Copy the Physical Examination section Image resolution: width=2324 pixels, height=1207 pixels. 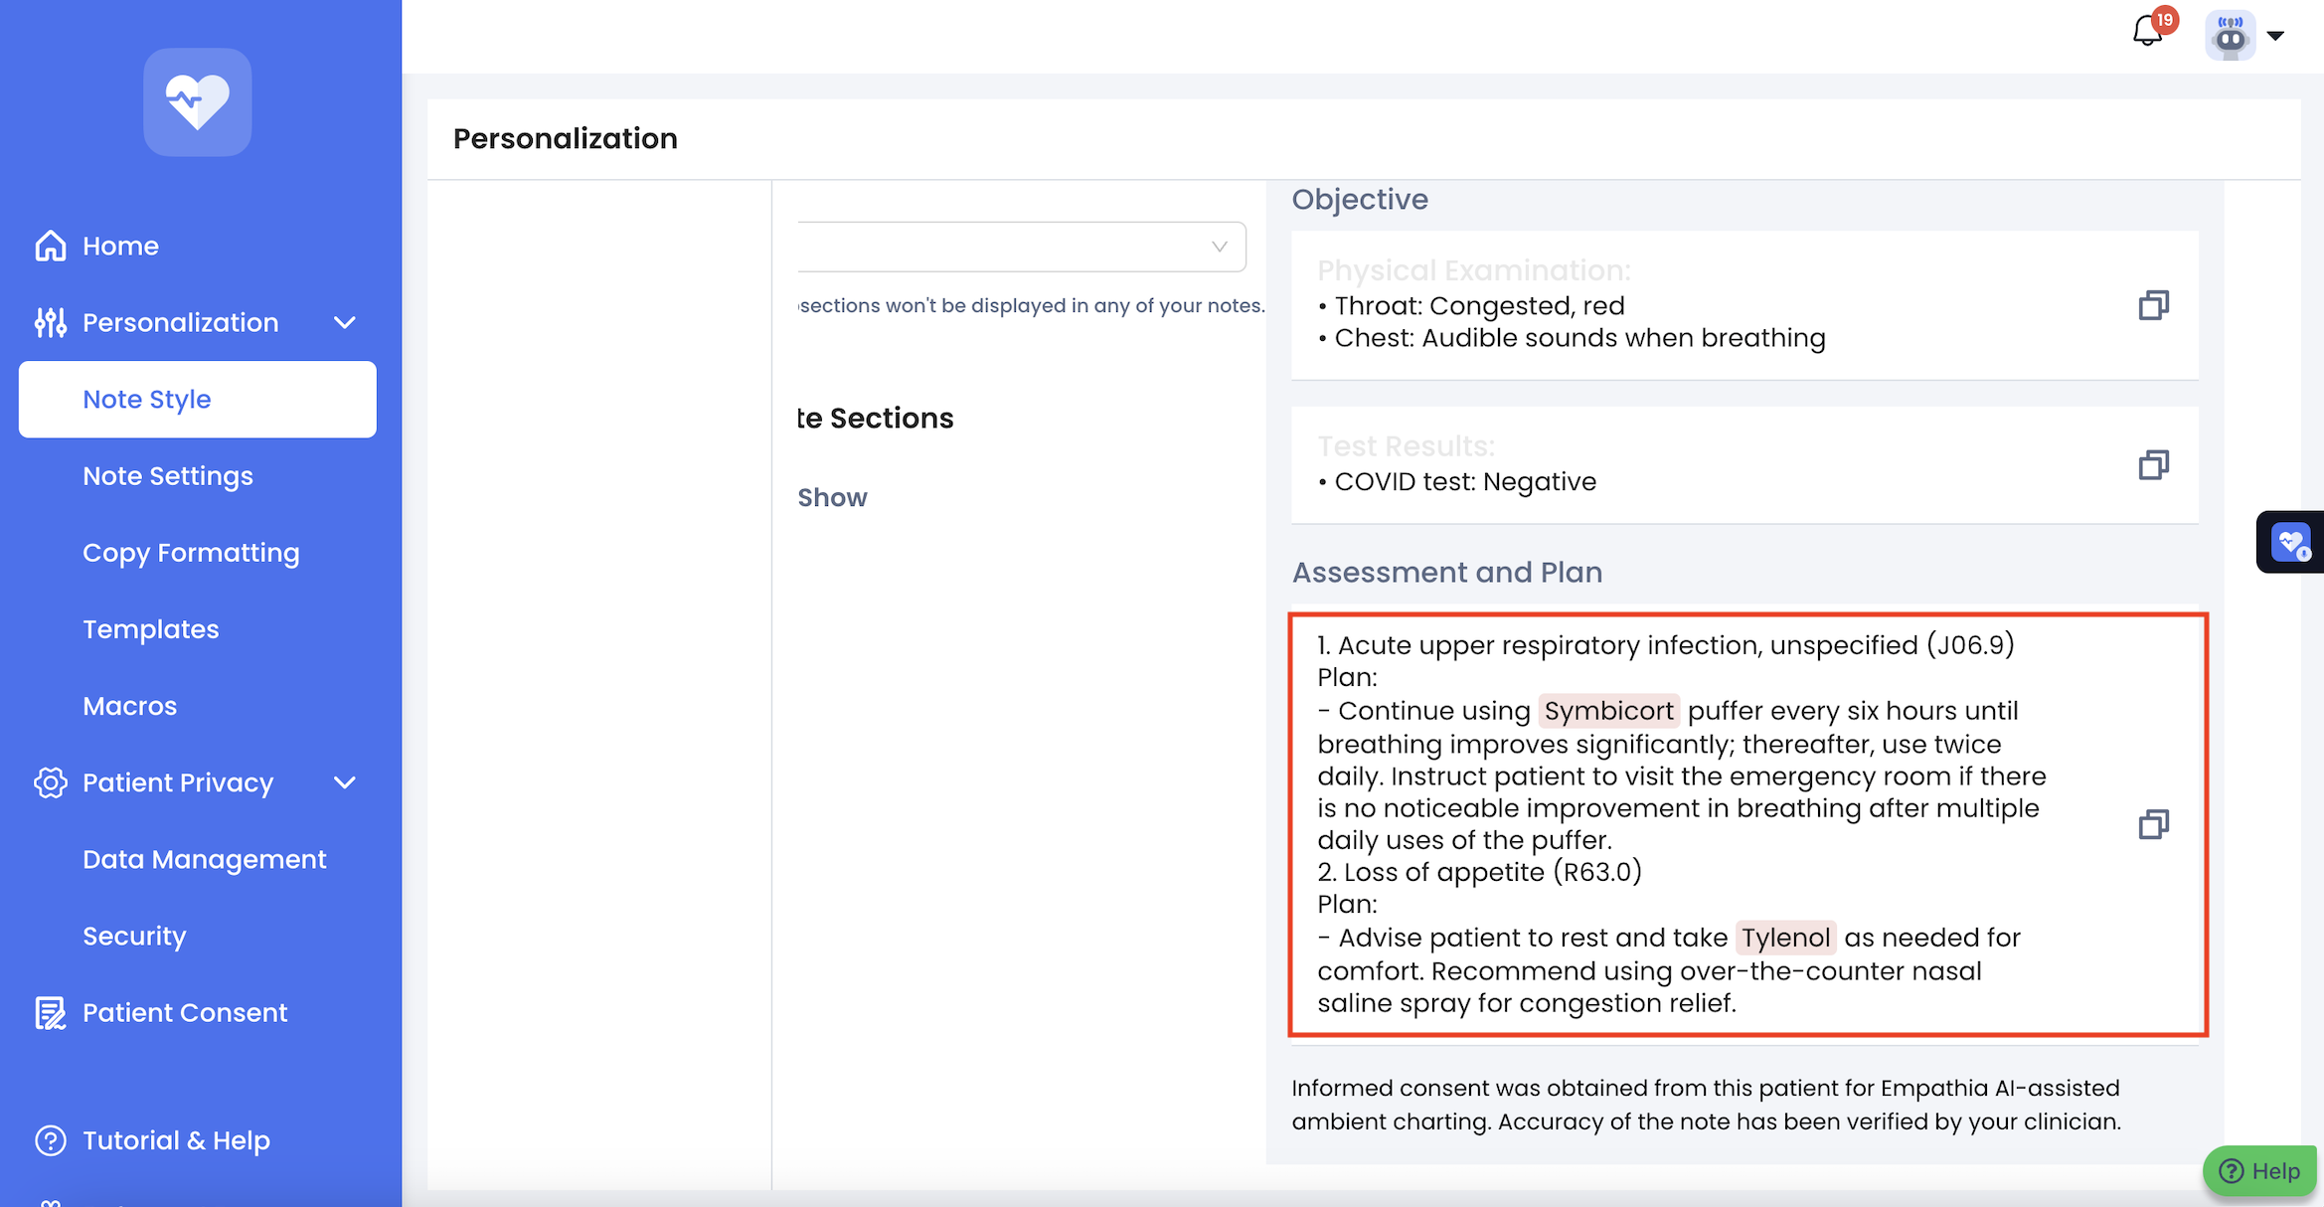2153,305
